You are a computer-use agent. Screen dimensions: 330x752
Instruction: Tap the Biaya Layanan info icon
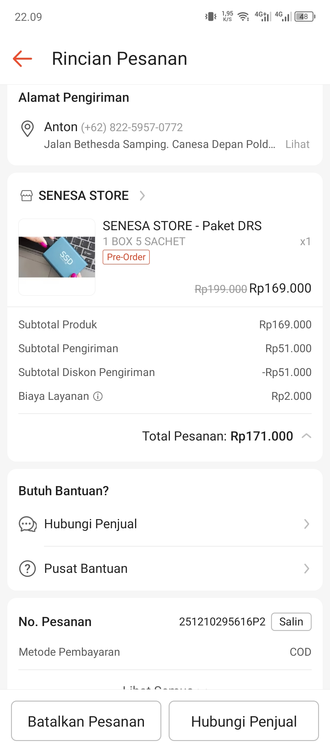(98, 396)
